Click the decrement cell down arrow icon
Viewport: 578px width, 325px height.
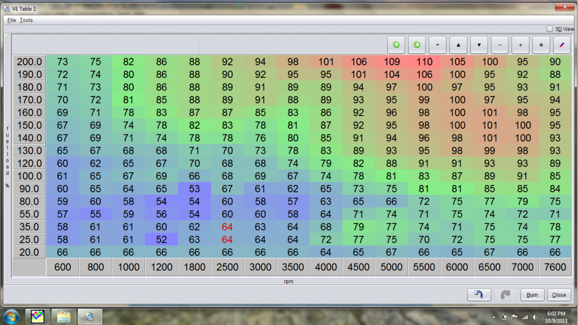pos(479,45)
